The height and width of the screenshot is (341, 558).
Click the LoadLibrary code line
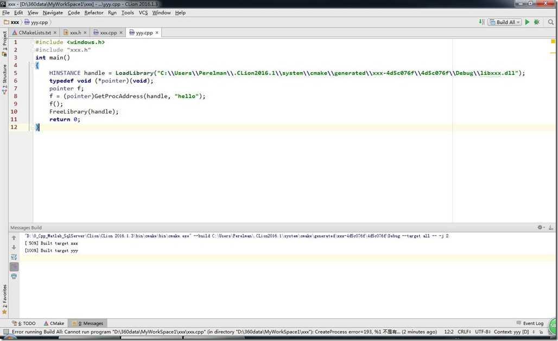point(287,73)
